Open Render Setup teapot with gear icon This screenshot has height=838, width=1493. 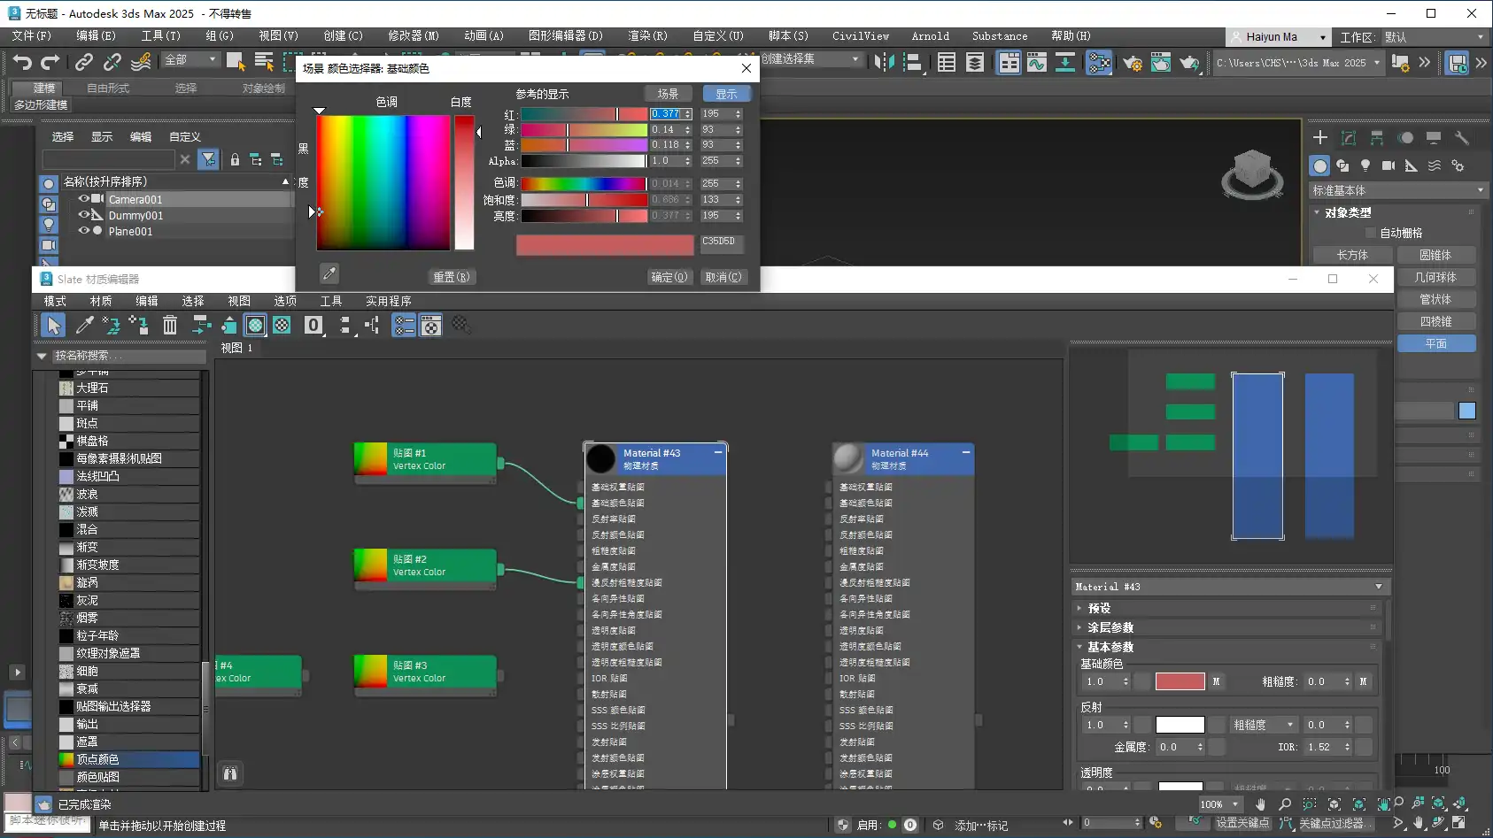[1132, 63]
